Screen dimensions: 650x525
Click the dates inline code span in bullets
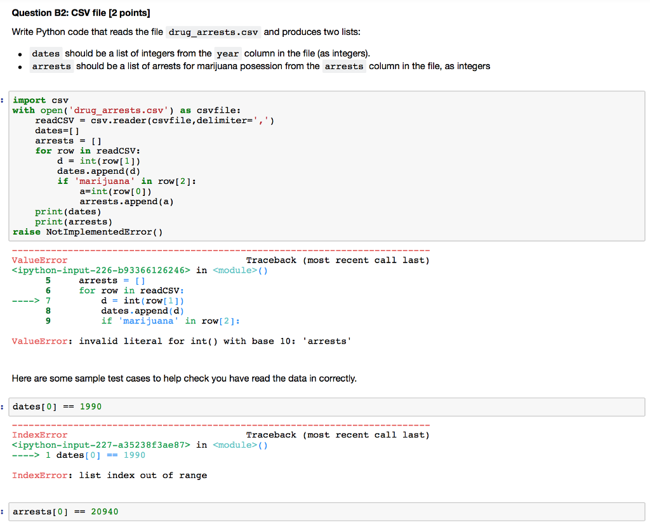click(45, 53)
